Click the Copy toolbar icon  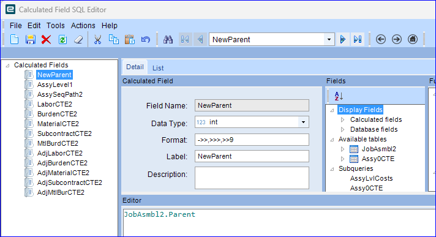click(113, 39)
